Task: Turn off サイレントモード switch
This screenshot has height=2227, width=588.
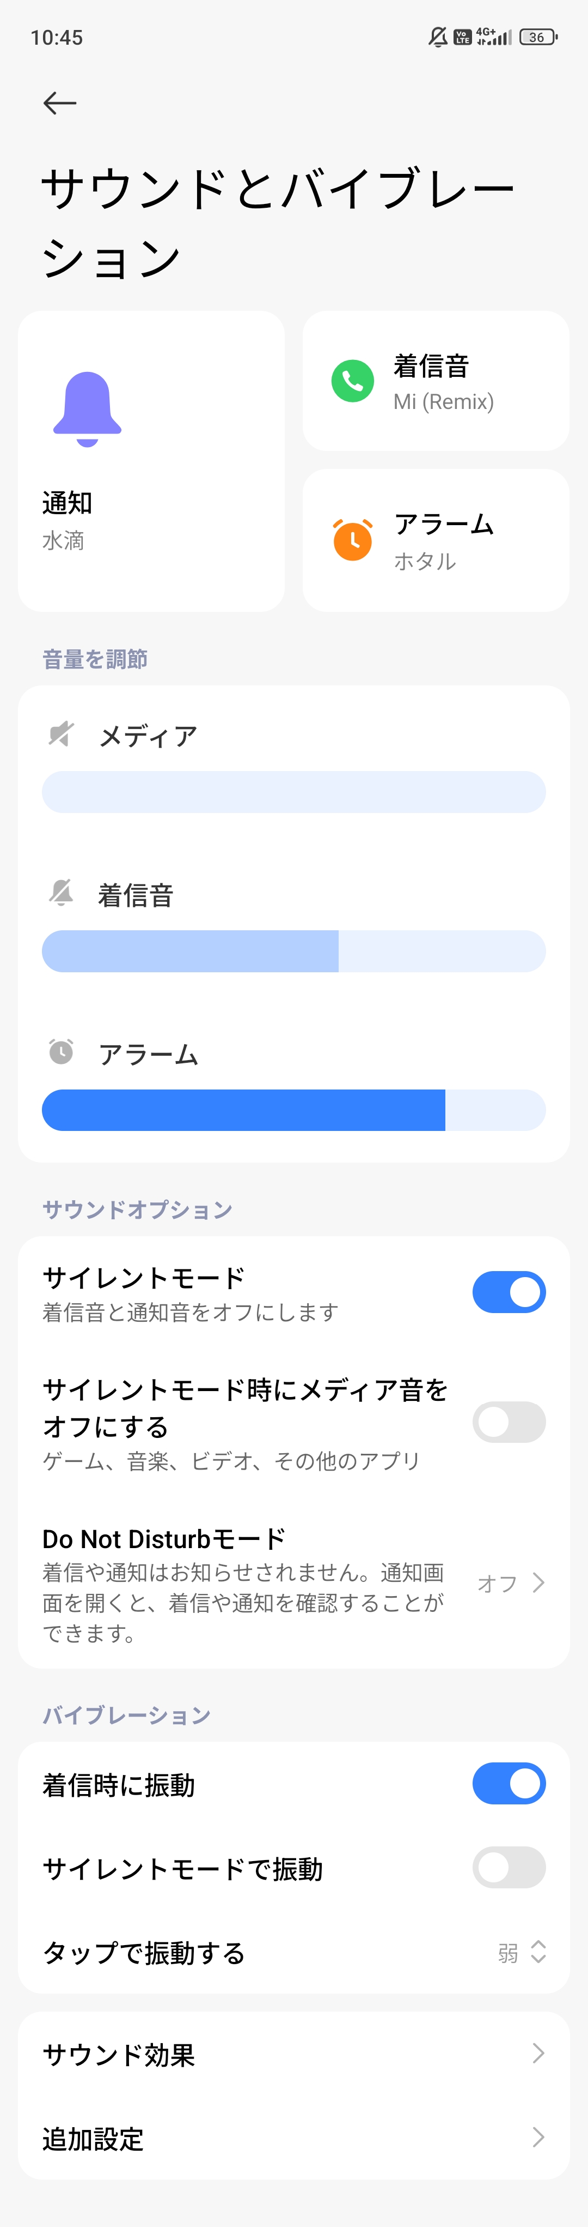Action: coord(509,1292)
